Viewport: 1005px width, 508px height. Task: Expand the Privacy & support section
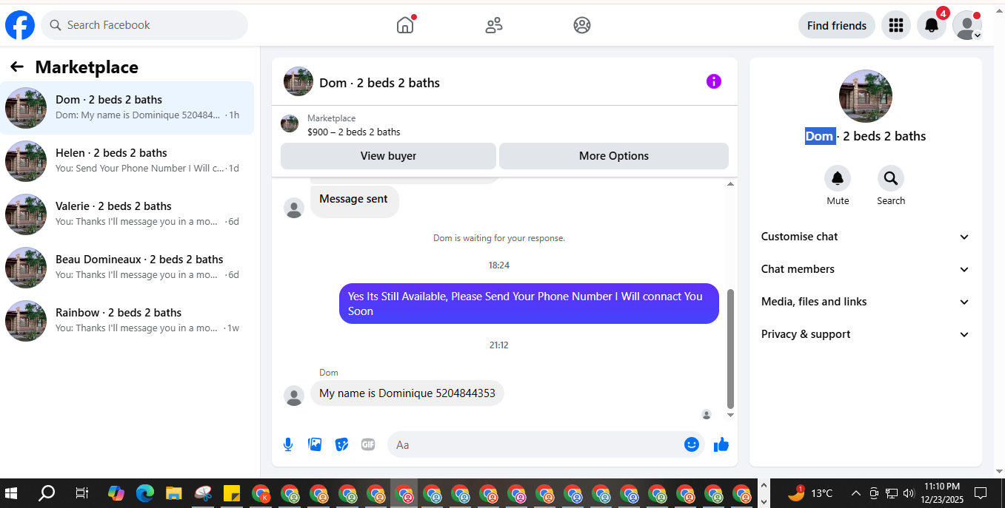point(866,334)
